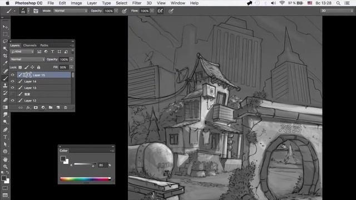
Task: Click the Screen Mode icon in toolbox
Action: pyautogui.click(x=5, y=195)
